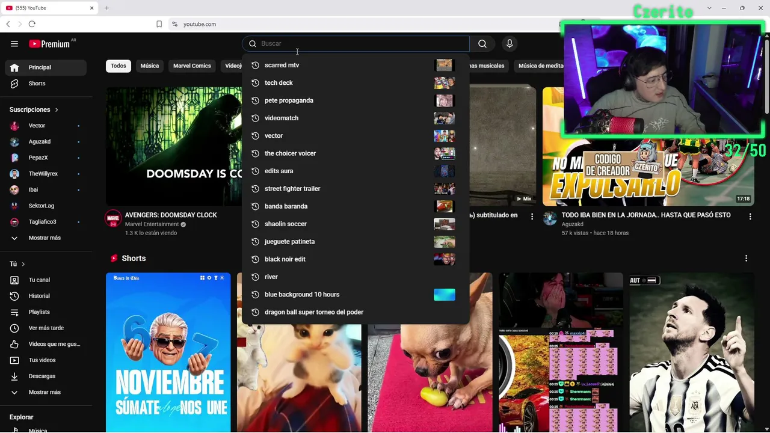Expand the Suscripciones section header

[34, 109]
